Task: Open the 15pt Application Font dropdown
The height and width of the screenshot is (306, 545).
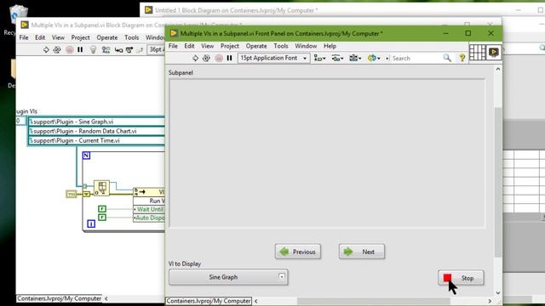Action: 273,58
